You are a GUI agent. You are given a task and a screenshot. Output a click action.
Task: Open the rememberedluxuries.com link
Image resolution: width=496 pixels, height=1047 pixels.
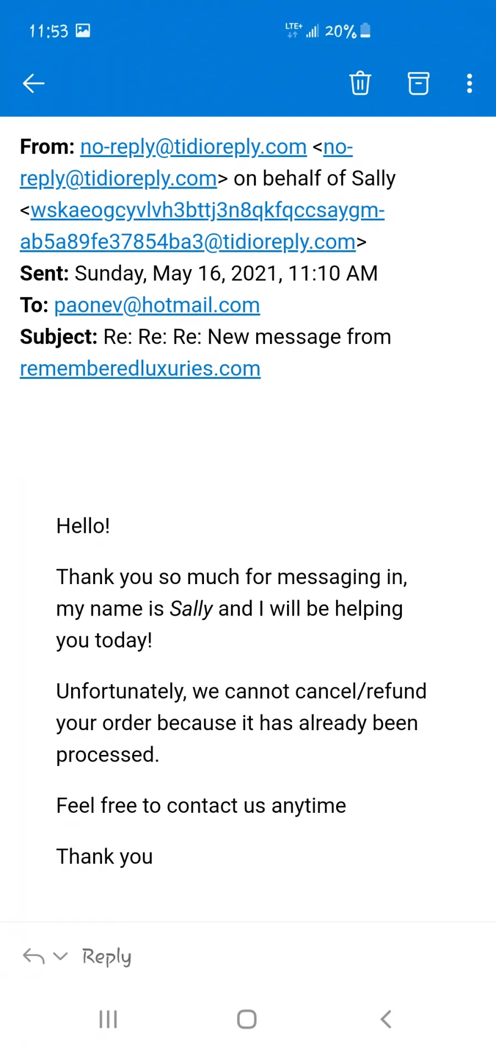(140, 368)
